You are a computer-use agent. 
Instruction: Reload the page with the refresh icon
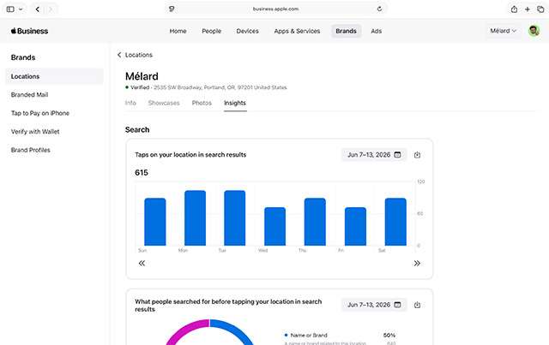[x=379, y=9]
